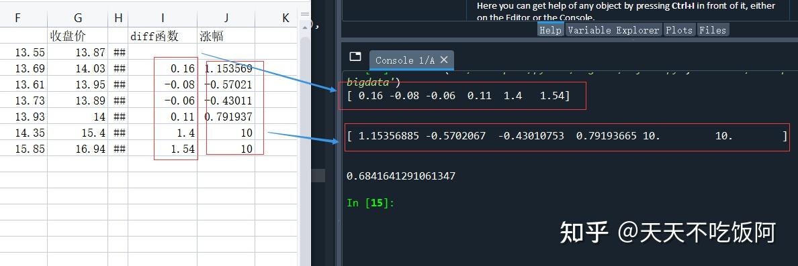
Task: Select cell containing 15.4
Action: tap(78, 133)
